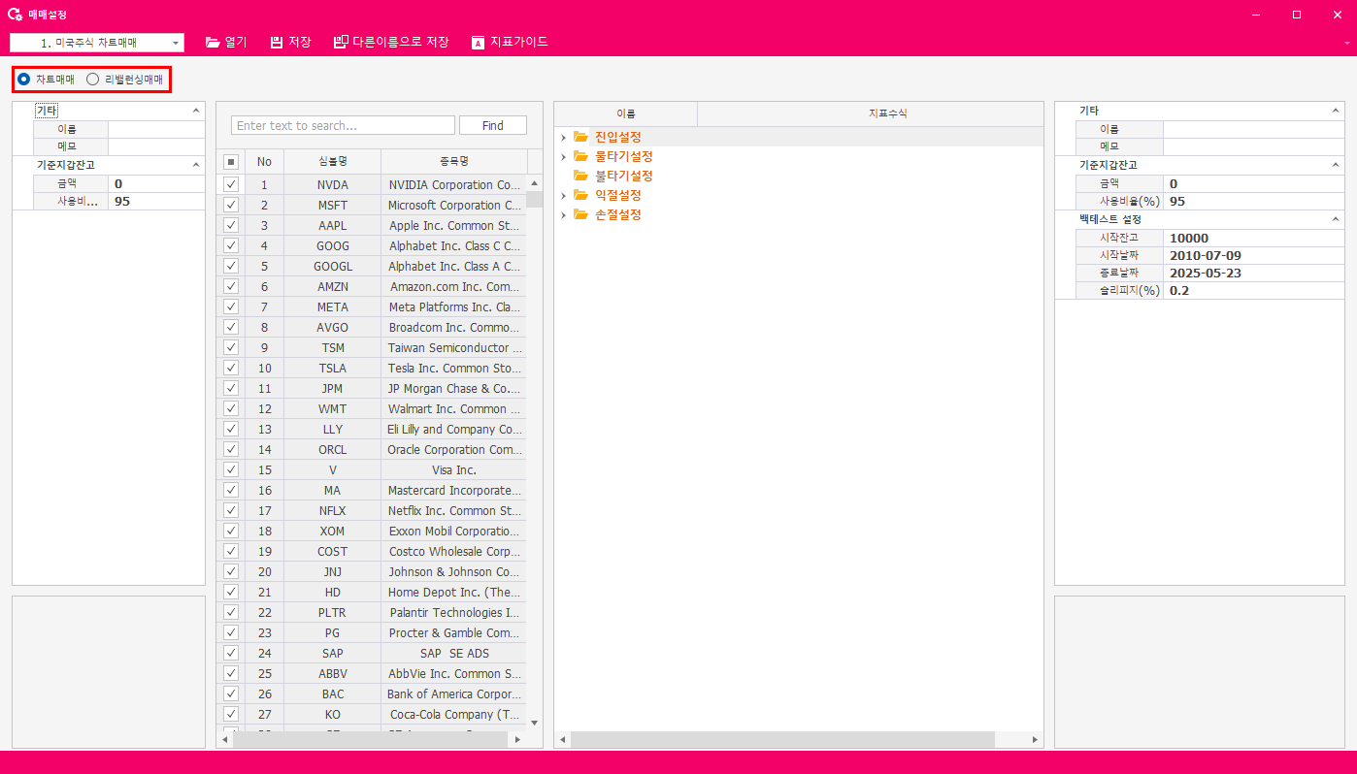Open a settings file via 열기 icon

point(213,43)
